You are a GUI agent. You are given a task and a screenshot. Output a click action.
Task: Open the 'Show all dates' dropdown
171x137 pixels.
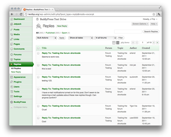(81, 38)
